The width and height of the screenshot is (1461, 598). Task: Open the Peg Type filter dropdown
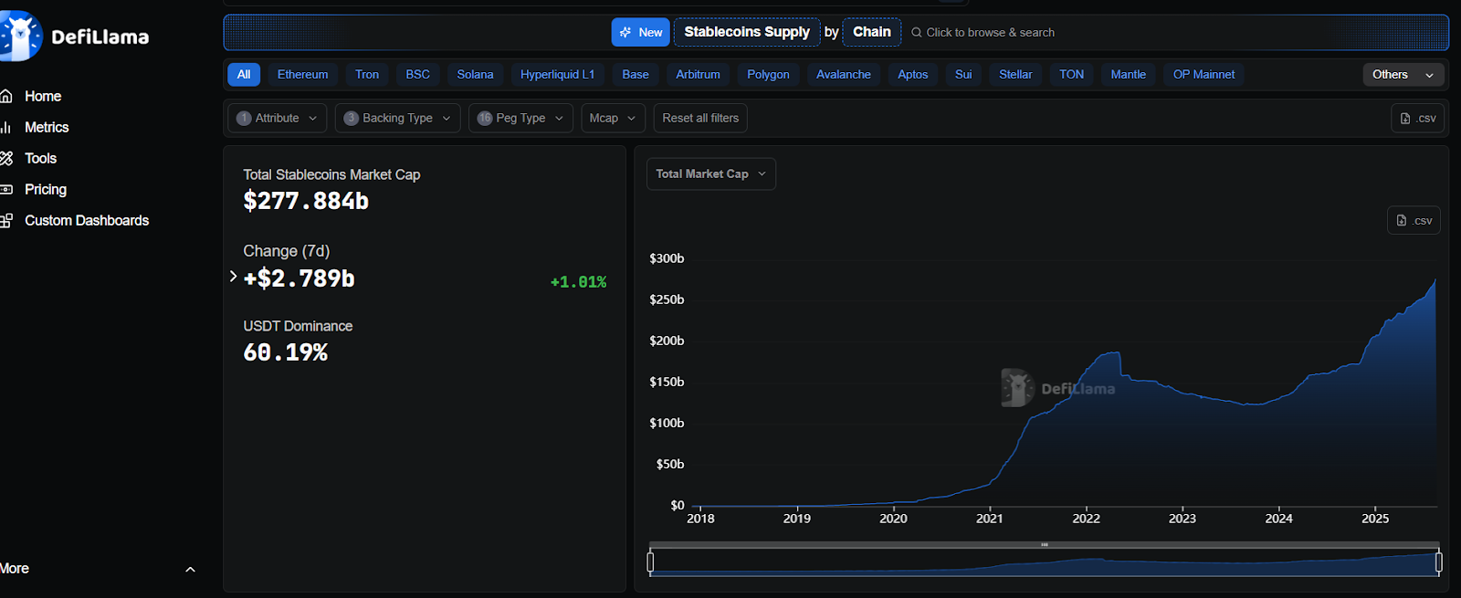click(x=520, y=118)
